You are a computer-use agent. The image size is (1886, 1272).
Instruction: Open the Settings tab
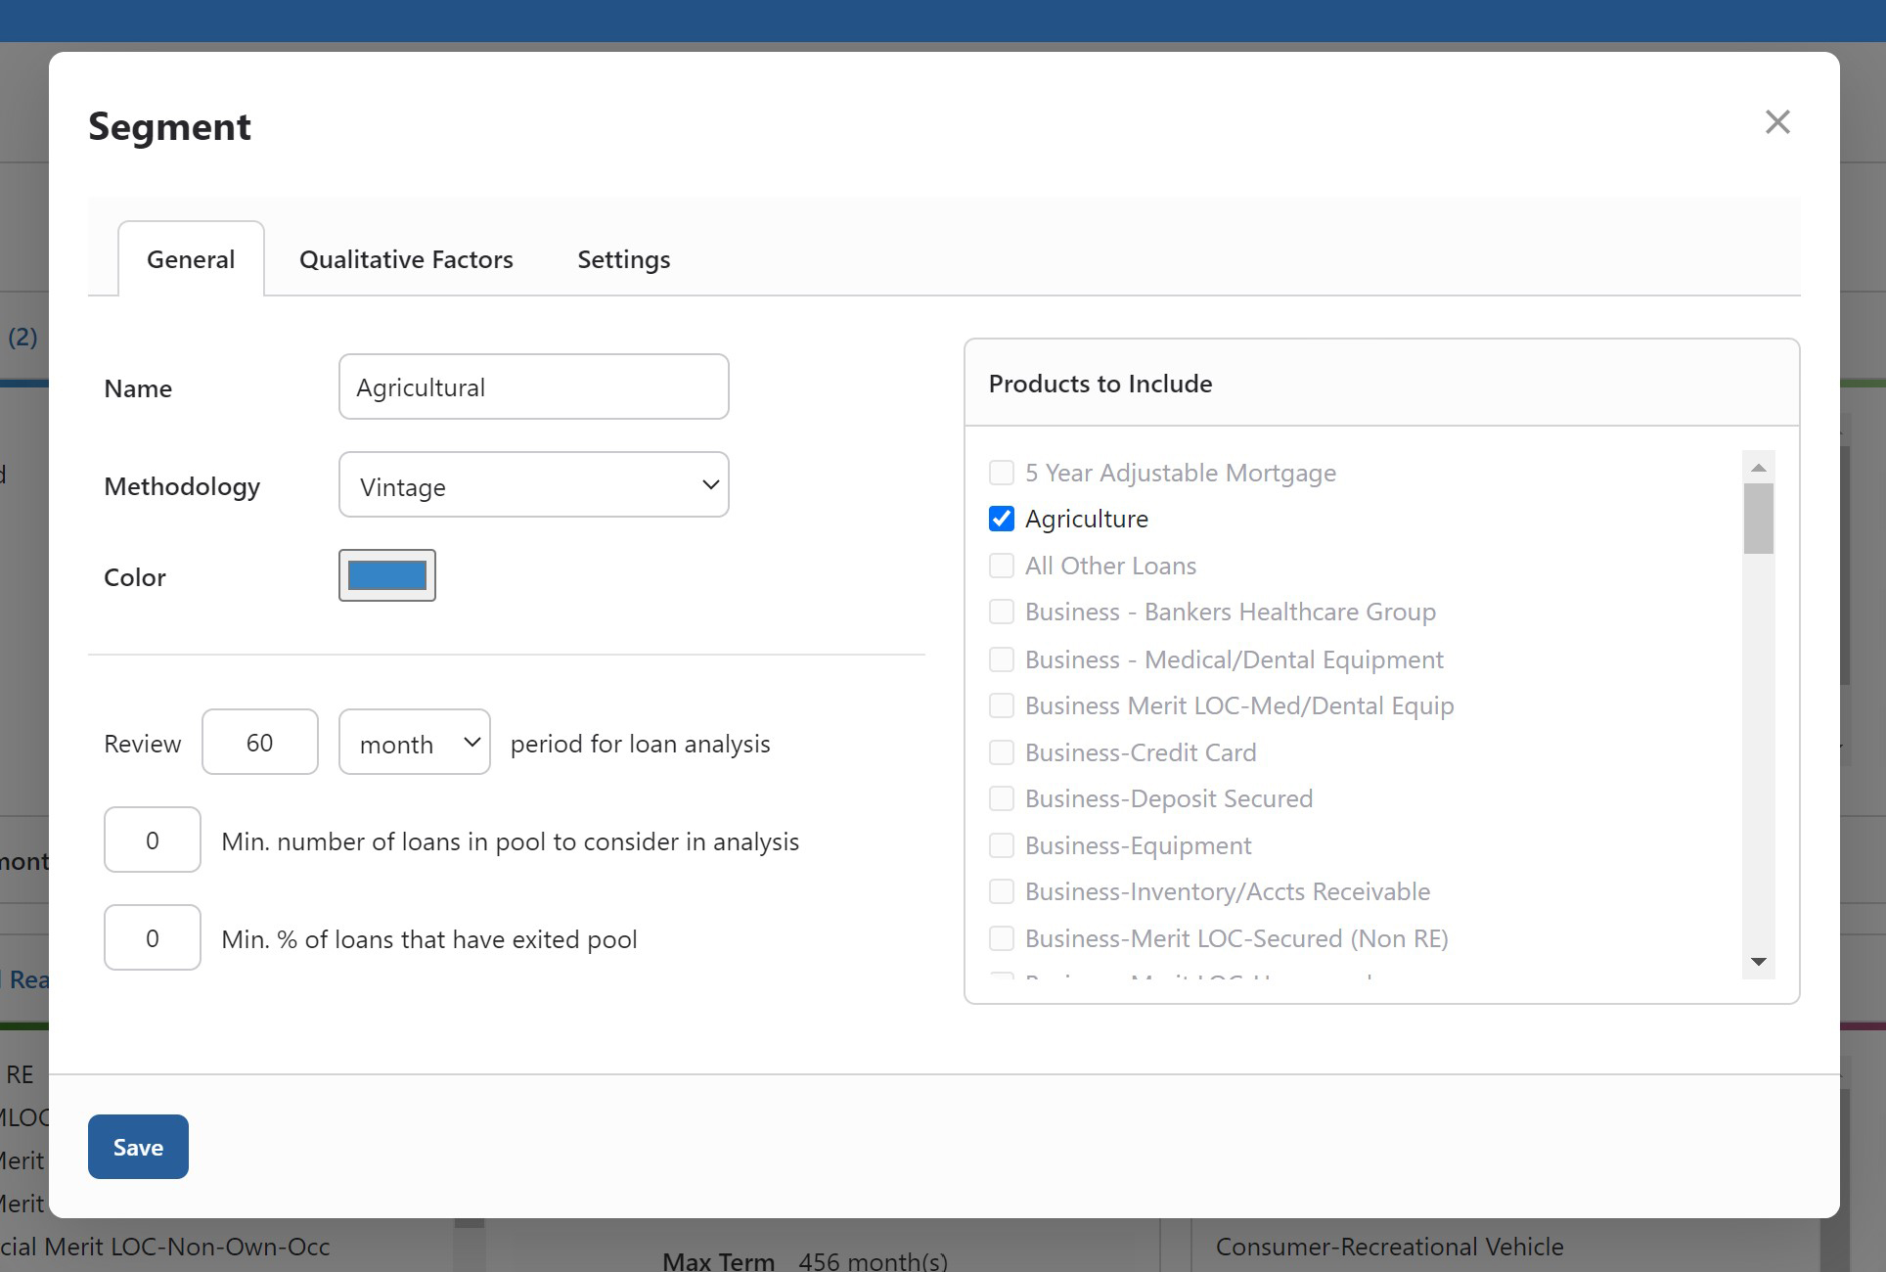coord(623,259)
